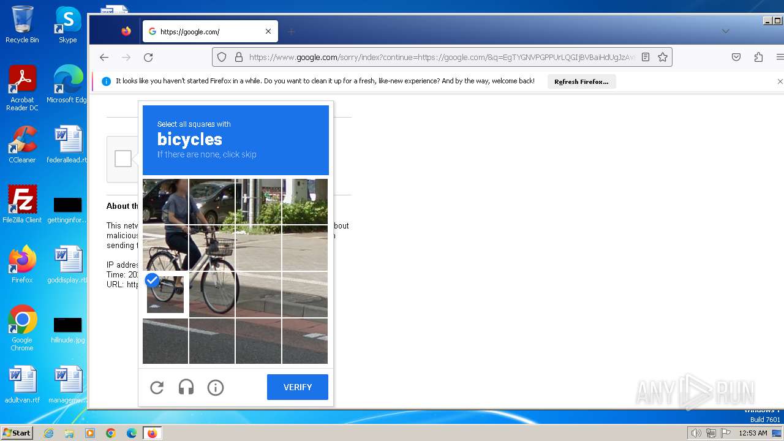
Task: Open Windows Explorer folder in taskbar
Action: click(x=69, y=433)
